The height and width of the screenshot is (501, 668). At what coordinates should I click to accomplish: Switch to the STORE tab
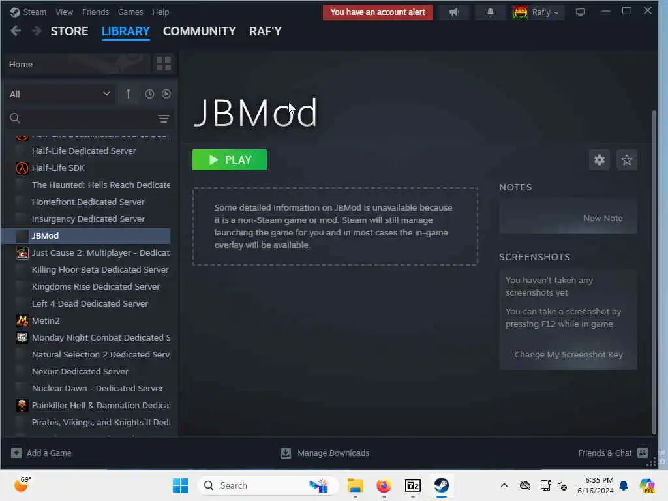click(x=69, y=31)
